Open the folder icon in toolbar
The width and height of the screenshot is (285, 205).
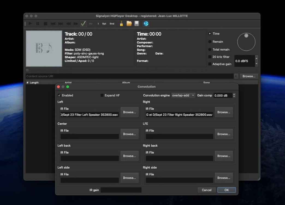129,24
